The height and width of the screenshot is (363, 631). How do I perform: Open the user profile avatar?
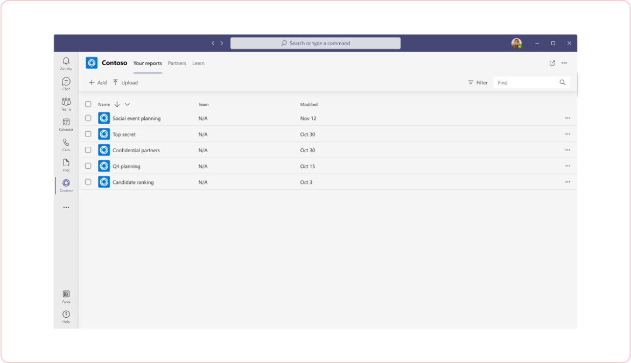(x=516, y=43)
